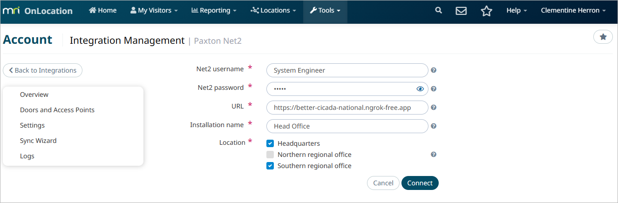Click help icon beside Net2 password field
618x203 pixels.
(434, 89)
